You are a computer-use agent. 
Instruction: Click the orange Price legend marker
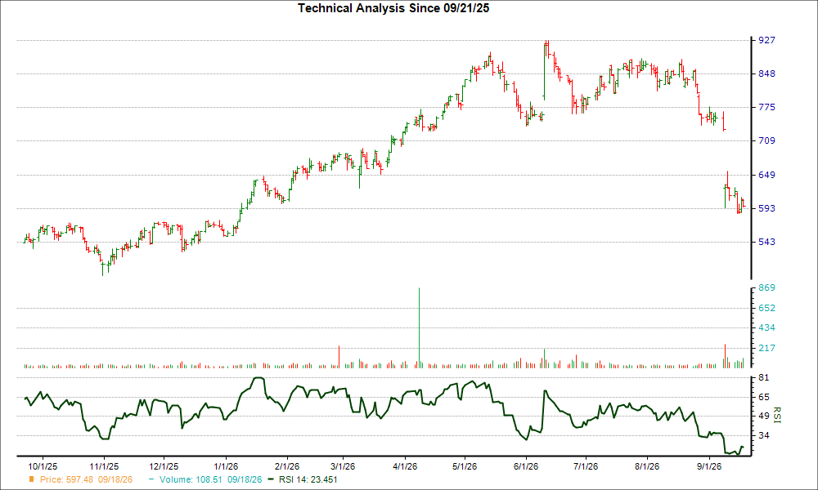(x=32, y=479)
